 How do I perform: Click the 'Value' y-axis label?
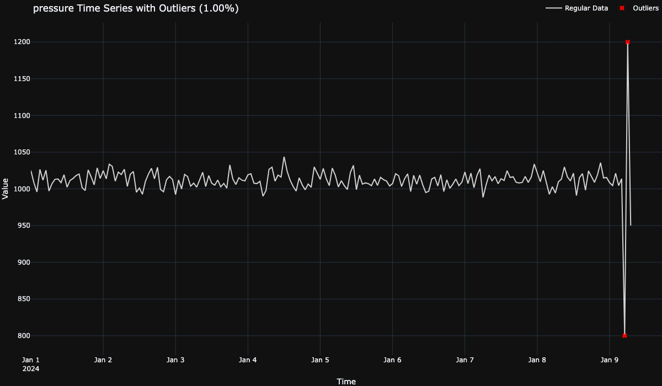(x=6, y=189)
